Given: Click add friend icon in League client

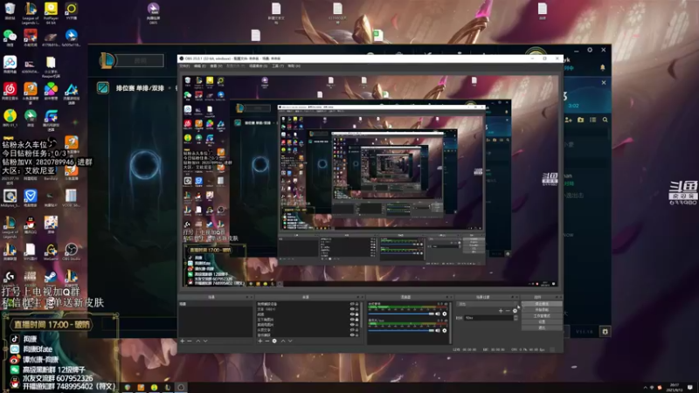Looking at the screenshot, I should [x=569, y=120].
